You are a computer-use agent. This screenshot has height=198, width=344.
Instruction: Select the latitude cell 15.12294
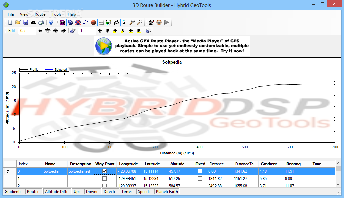[155, 179]
